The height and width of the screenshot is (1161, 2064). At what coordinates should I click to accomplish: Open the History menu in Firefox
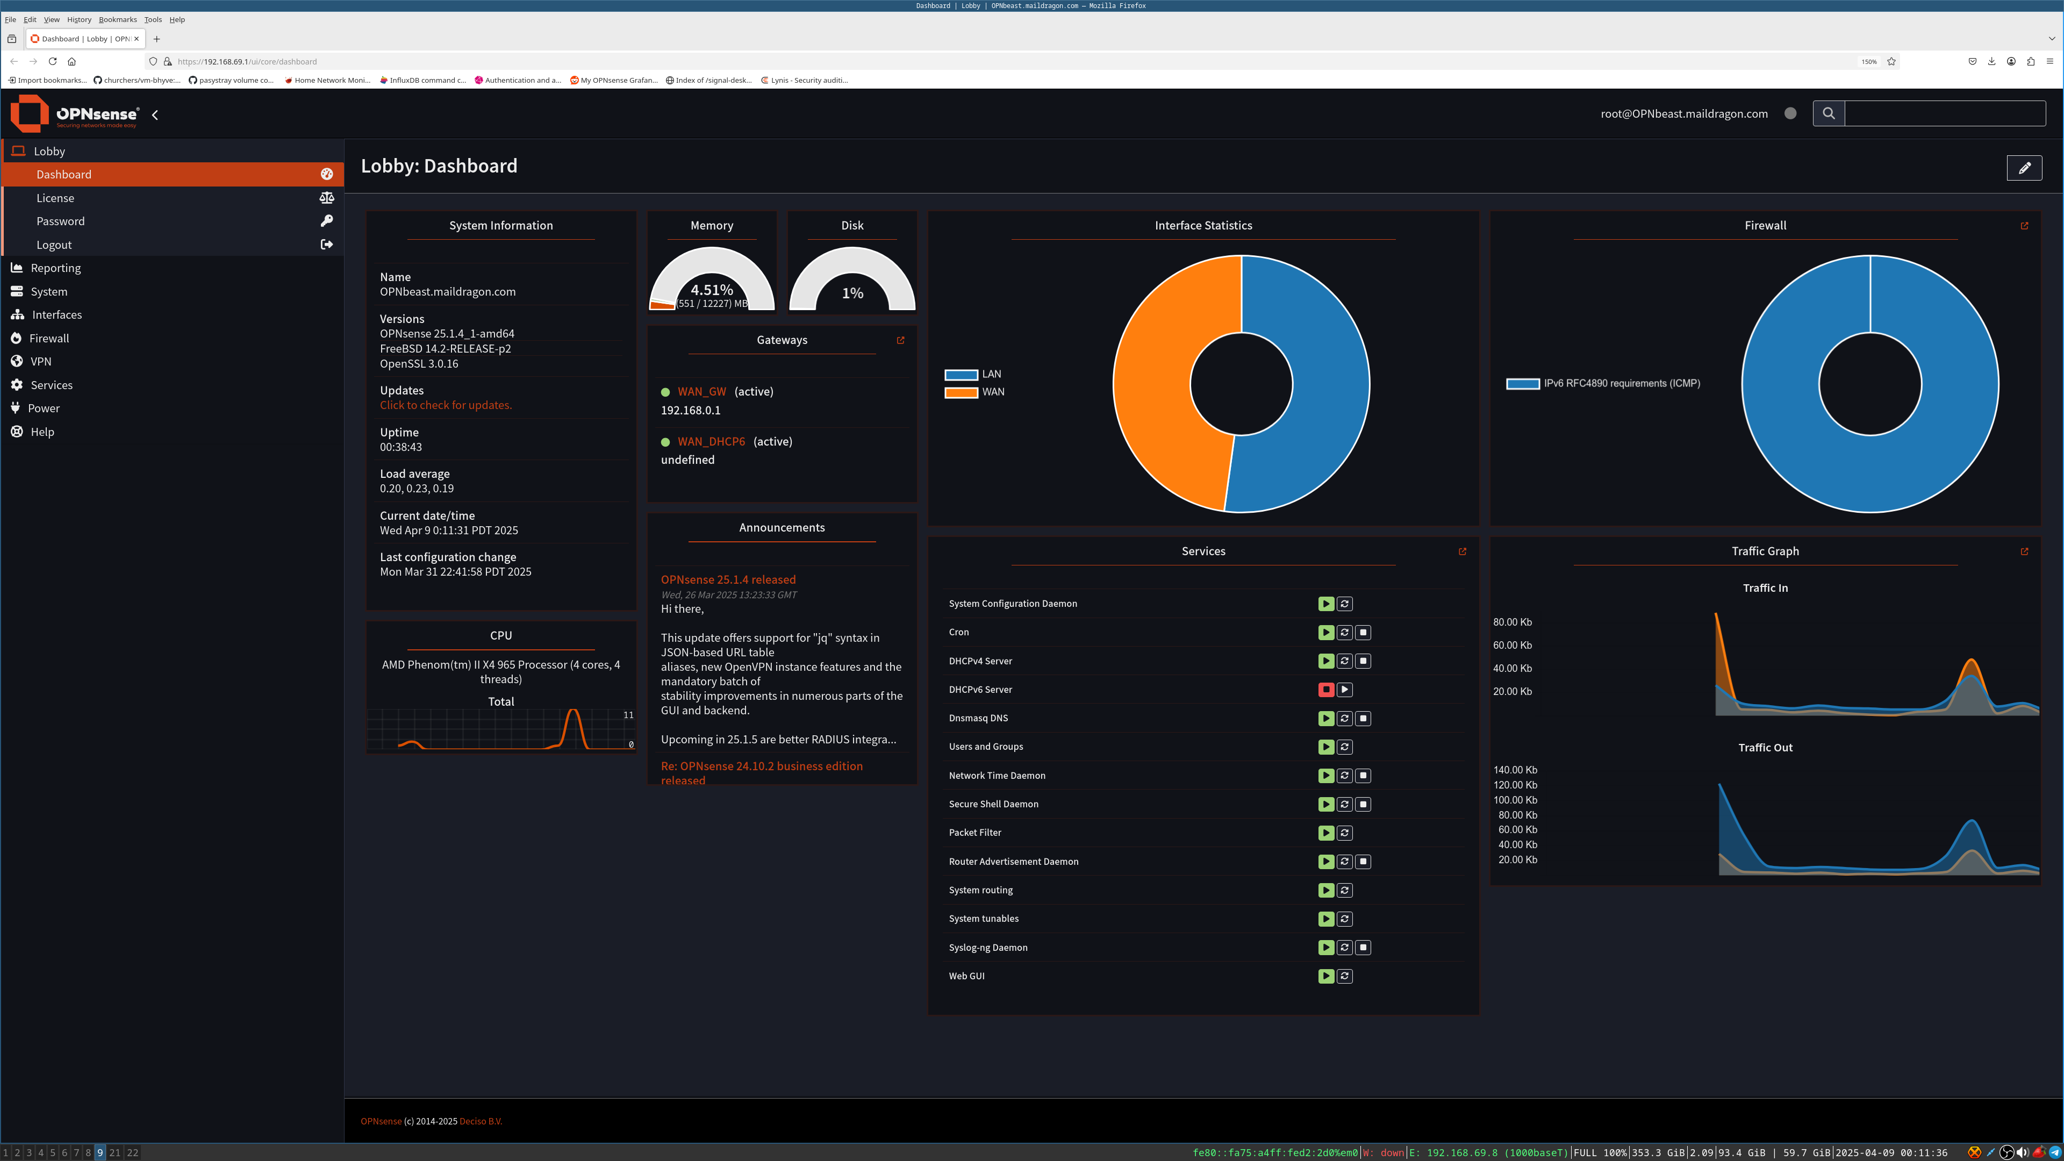pos(78,19)
